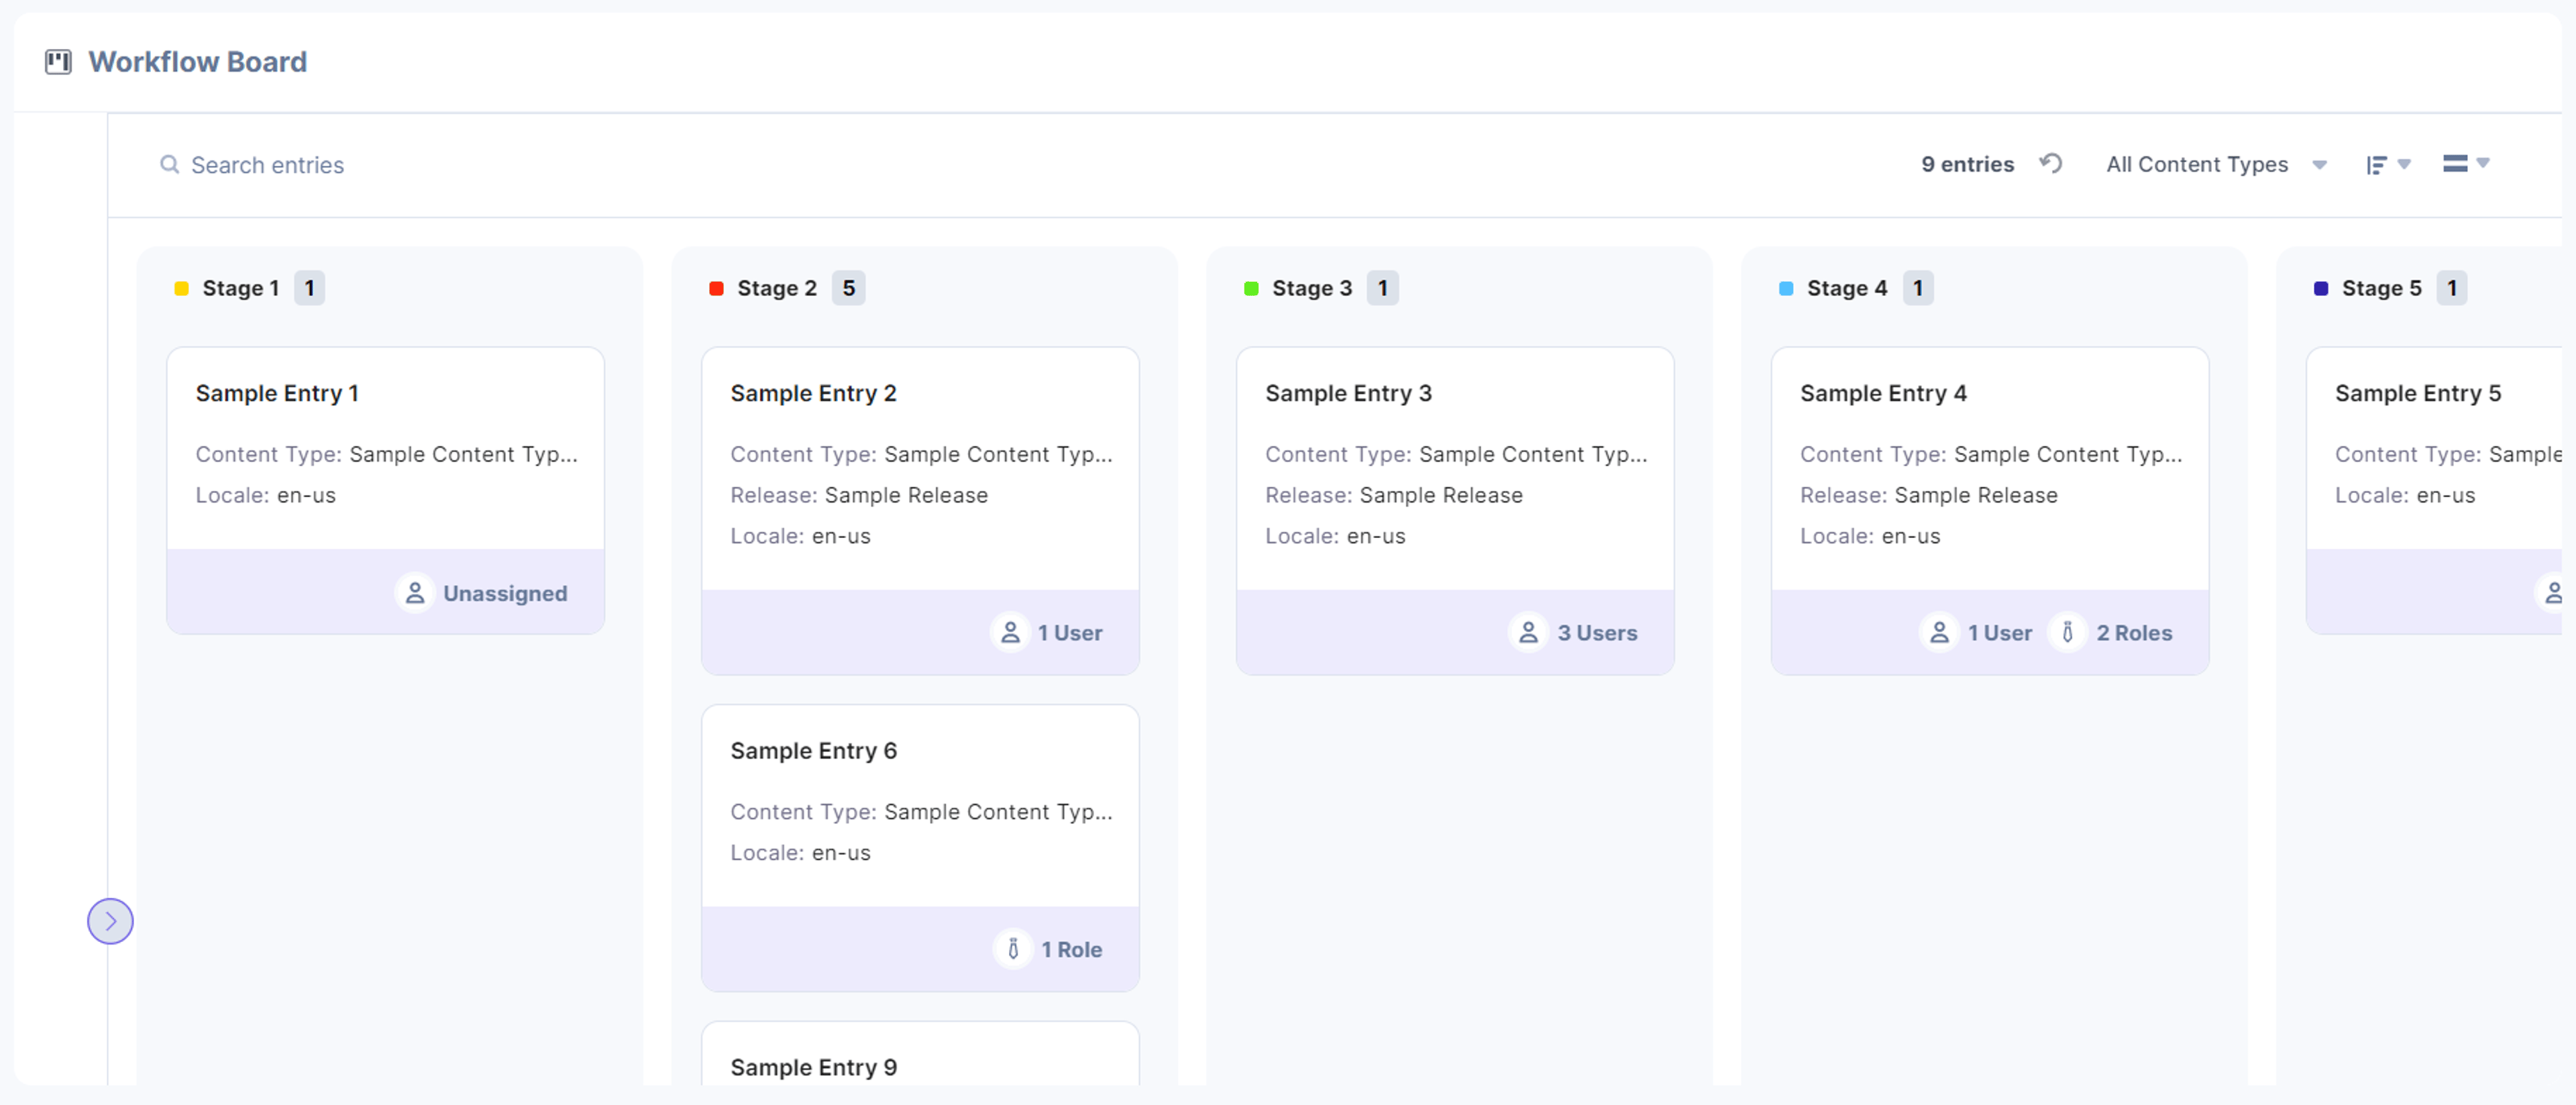Open Sample Entry 1 card title
This screenshot has height=1105, width=2576.
(x=277, y=393)
